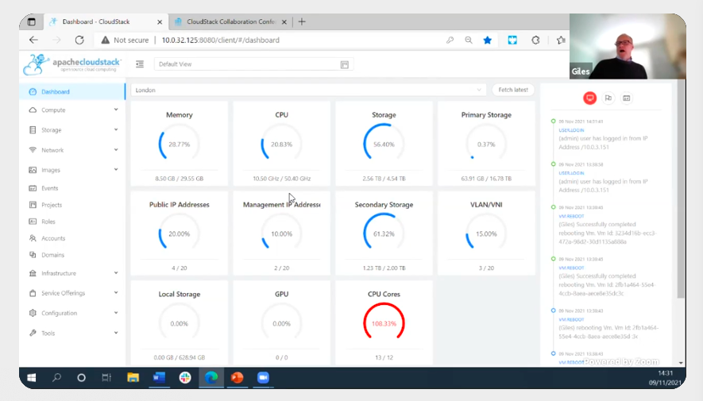Image resolution: width=703 pixels, height=401 pixels.
Task: Click the Public IP Addresses card title
Action: coord(179,204)
